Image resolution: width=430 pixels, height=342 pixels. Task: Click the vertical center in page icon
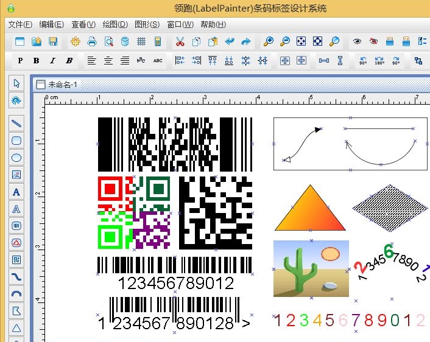click(x=301, y=61)
